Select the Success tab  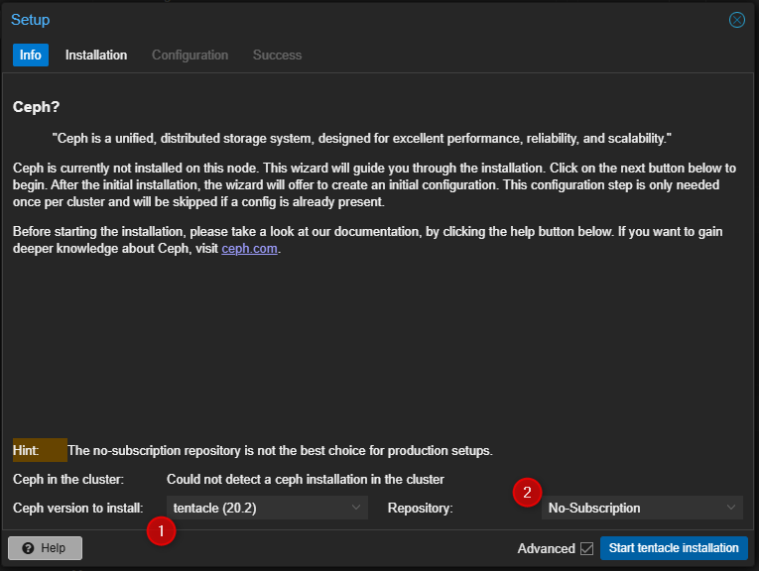click(x=278, y=56)
